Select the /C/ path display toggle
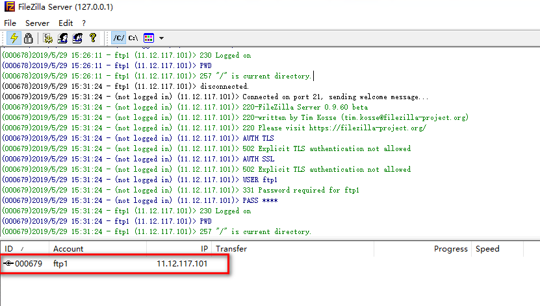This screenshot has width=540, height=306. 119,38
